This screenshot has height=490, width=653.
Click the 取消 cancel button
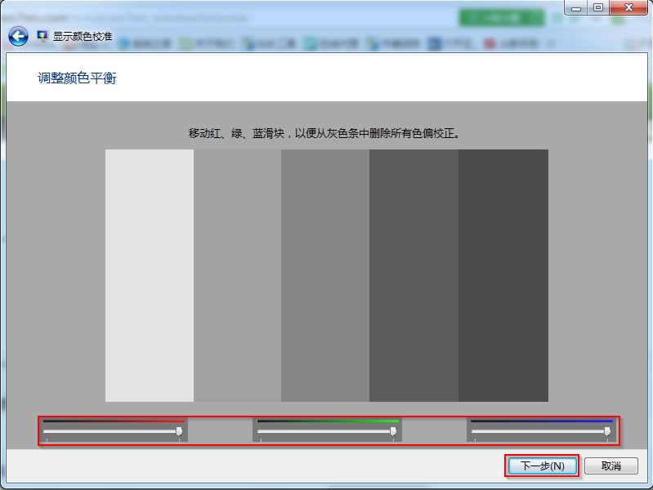click(x=611, y=465)
